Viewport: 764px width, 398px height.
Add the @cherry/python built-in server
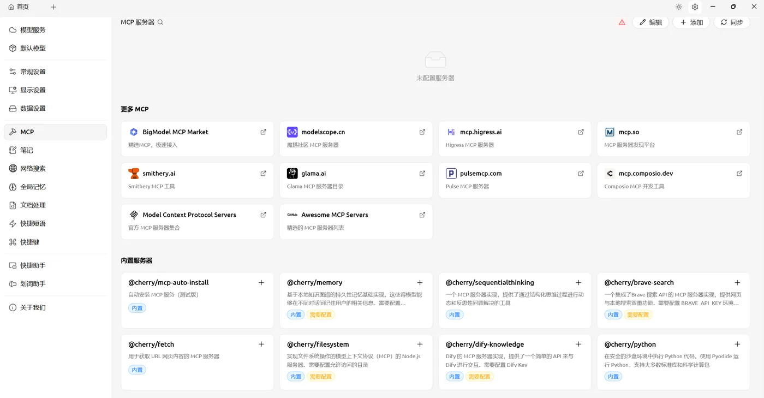737,344
